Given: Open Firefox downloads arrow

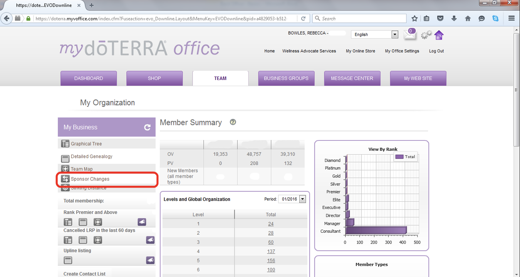Looking at the screenshot, I should [x=454, y=18].
